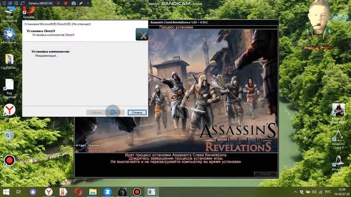Open the Windows Start menu
The height and width of the screenshot is (197, 351).
pos(6,192)
